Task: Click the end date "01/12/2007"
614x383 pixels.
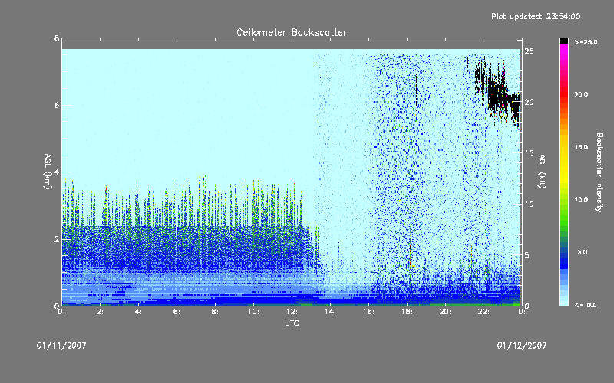Action: (x=522, y=345)
